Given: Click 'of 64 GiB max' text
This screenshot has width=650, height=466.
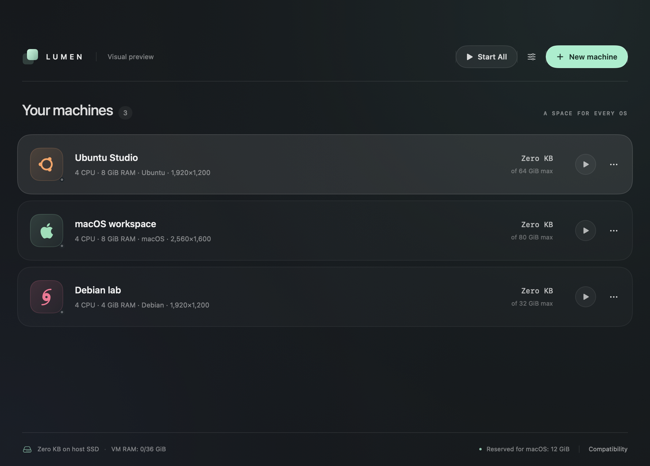Looking at the screenshot, I should [532, 171].
